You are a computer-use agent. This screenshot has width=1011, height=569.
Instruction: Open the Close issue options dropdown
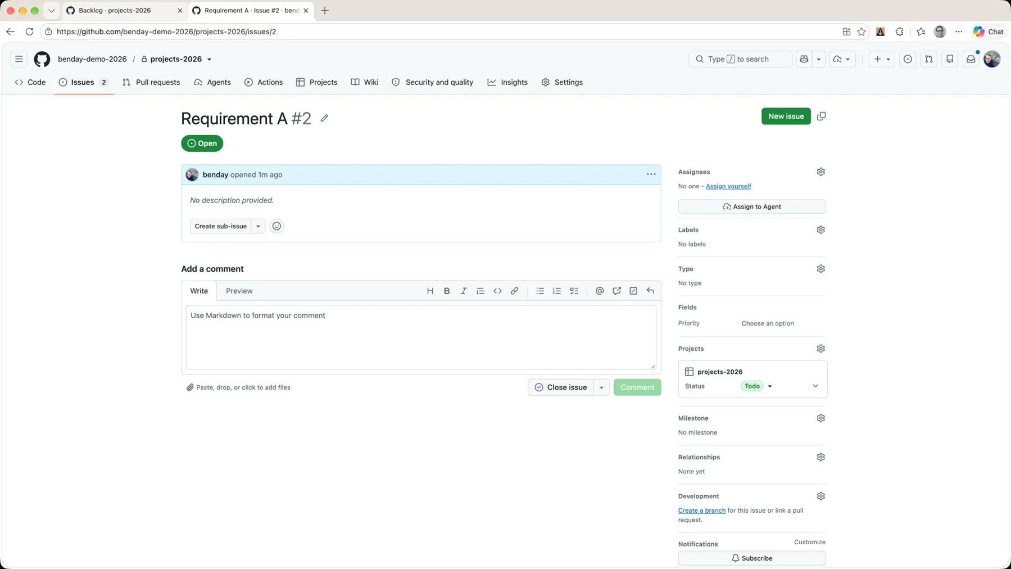[x=601, y=387]
